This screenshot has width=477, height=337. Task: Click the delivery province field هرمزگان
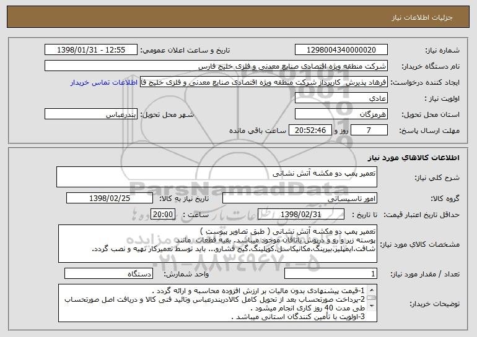click(x=341, y=114)
